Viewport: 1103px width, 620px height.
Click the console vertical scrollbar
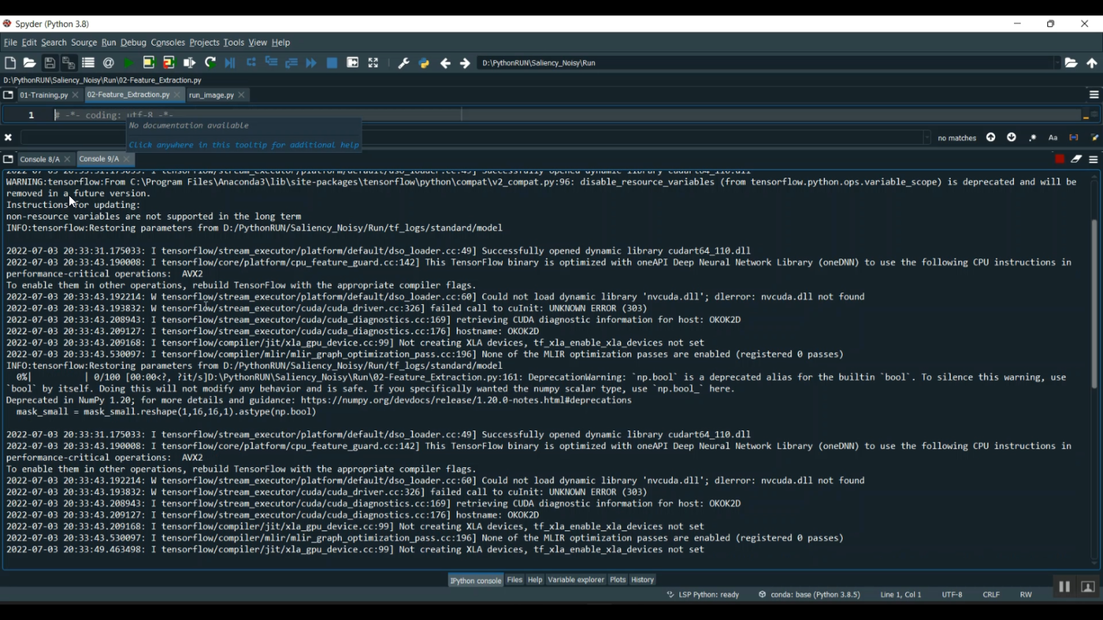(x=1094, y=301)
